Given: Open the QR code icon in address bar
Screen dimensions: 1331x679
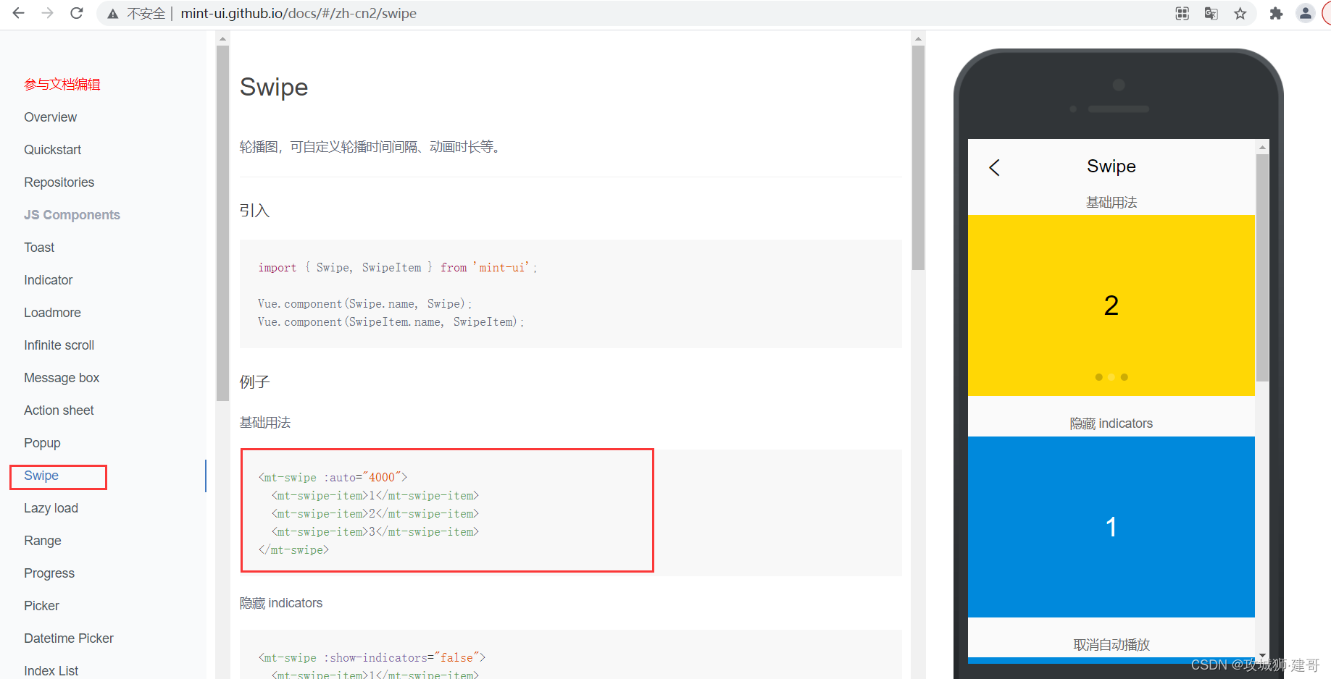Looking at the screenshot, I should [1182, 13].
